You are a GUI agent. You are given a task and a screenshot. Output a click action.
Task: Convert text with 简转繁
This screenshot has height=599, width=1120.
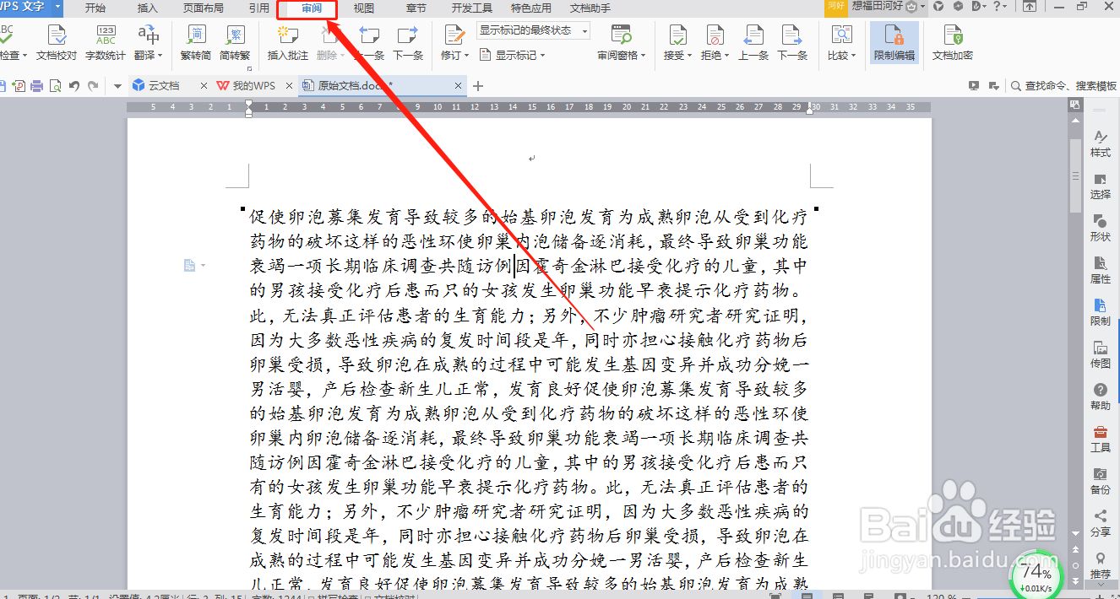coord(235,42)
